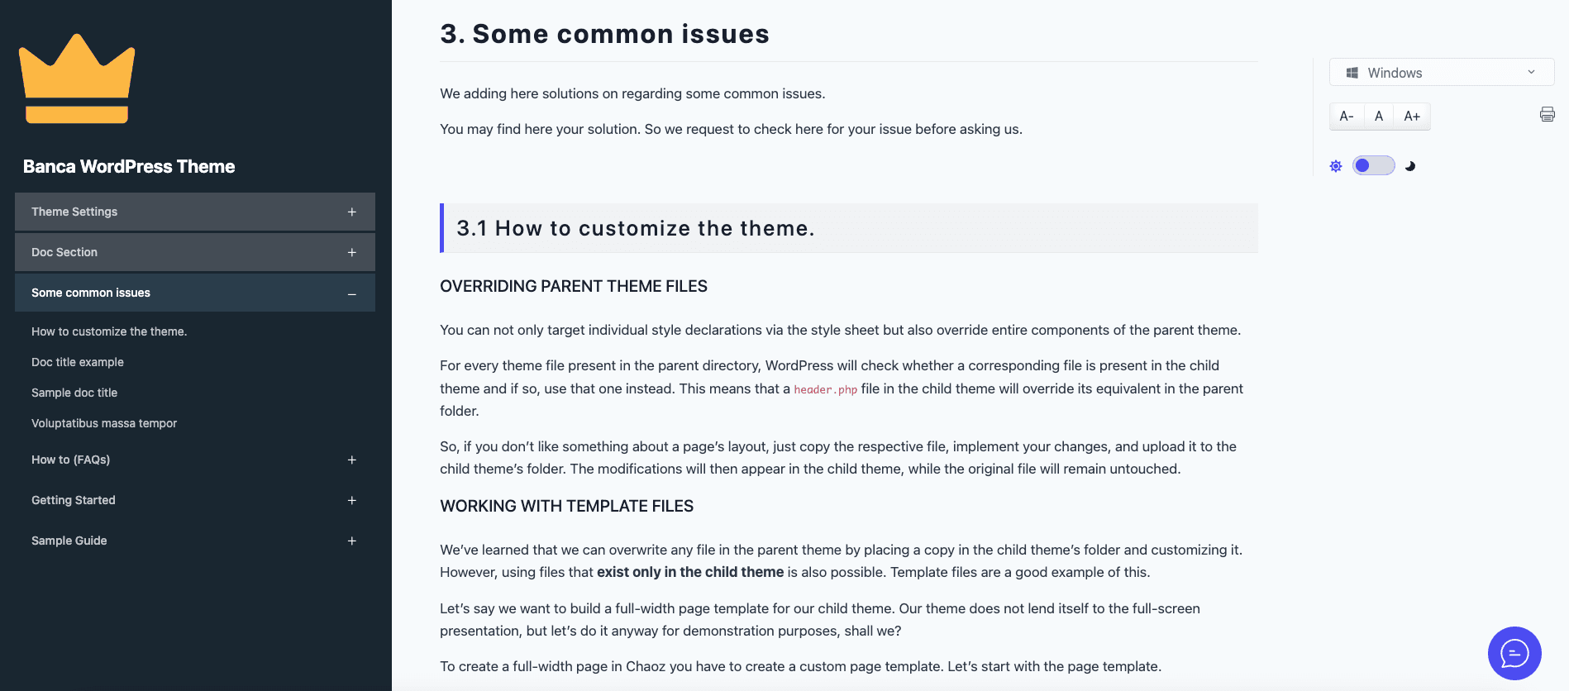1569x691 pixels.
Task: Decrease font size with A- button
Action: click(1347, 117)
